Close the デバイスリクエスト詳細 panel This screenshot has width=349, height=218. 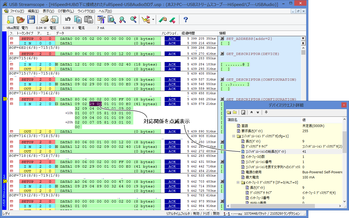coord(344,105)
